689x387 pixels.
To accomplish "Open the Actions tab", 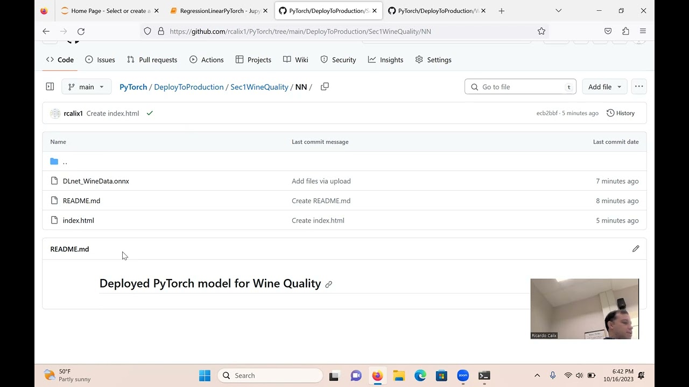I will [207, 60].
